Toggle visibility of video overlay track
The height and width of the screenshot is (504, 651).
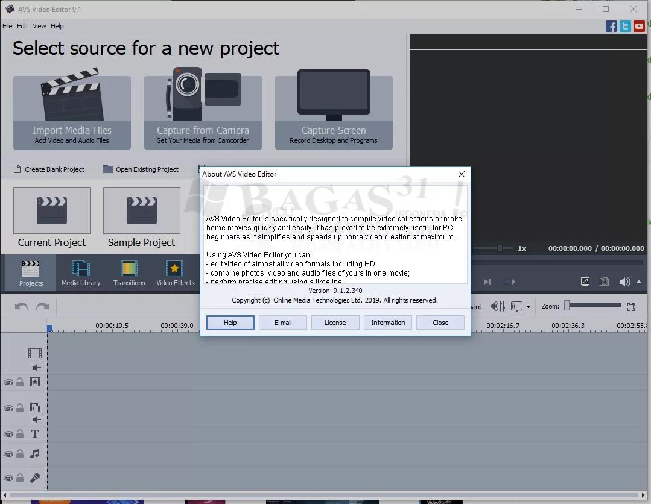[x=8, y=409]
